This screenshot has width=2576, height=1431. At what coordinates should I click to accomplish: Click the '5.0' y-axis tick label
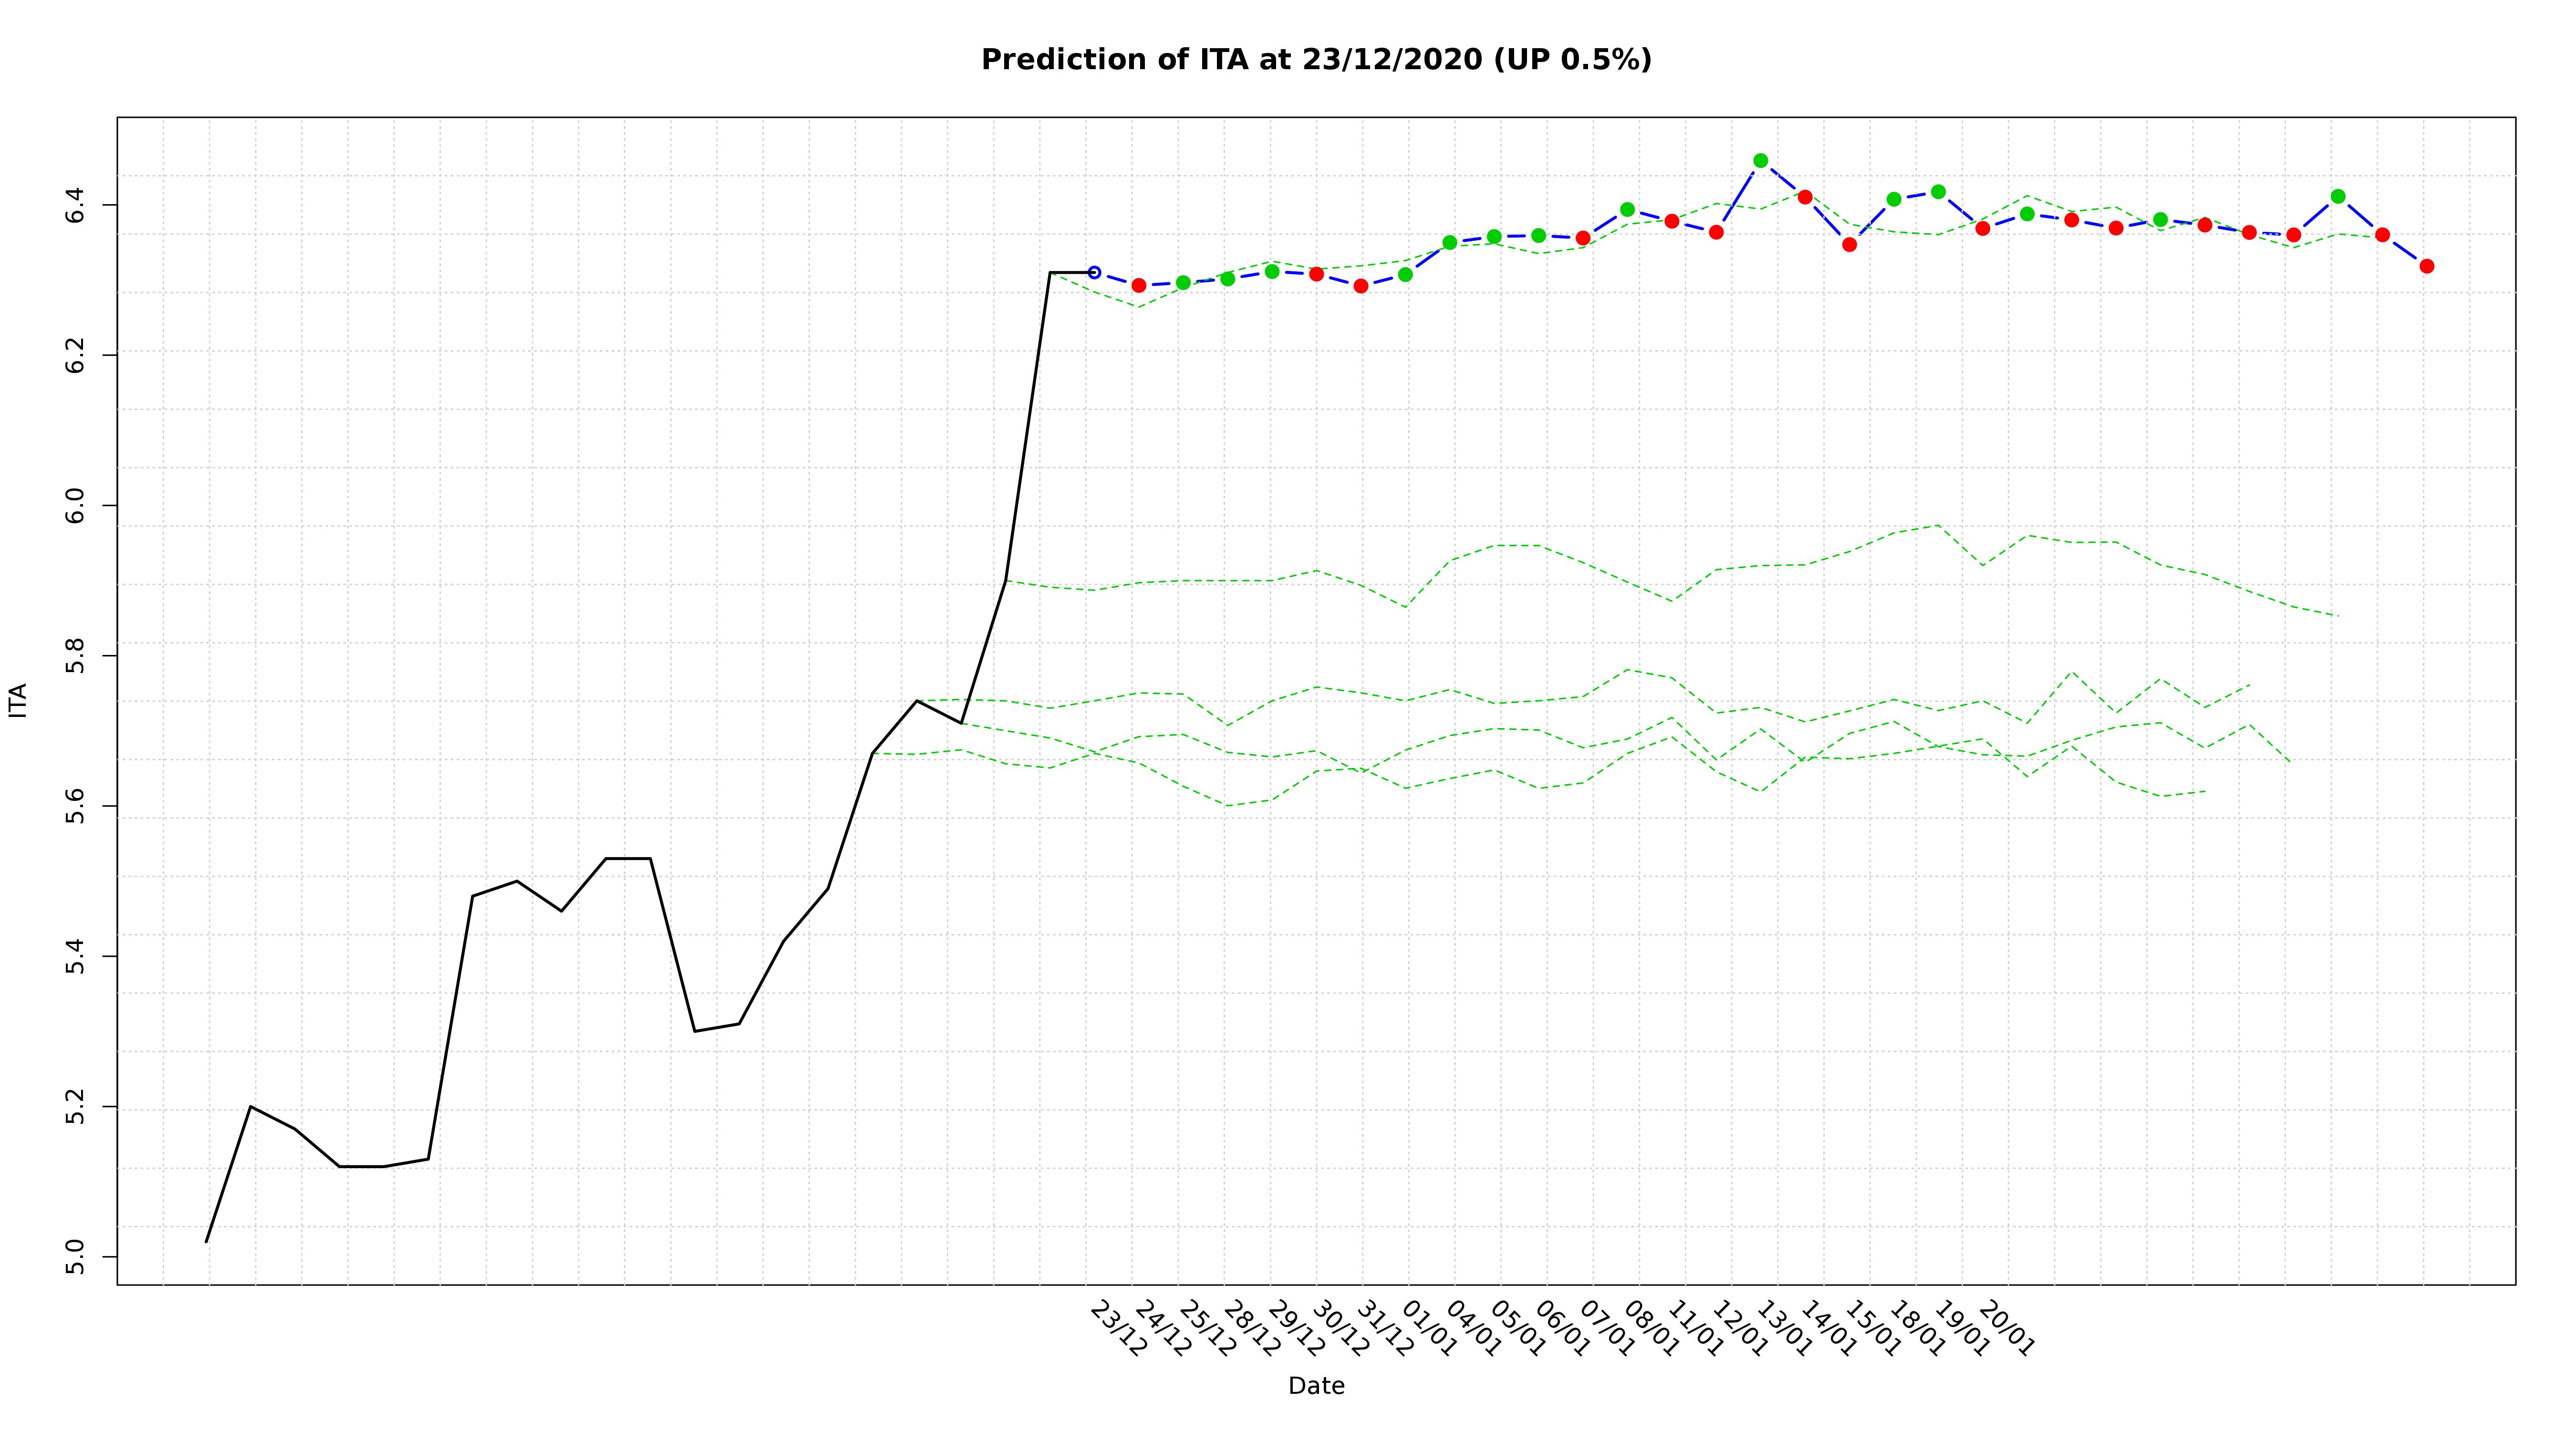[75, 1257]
